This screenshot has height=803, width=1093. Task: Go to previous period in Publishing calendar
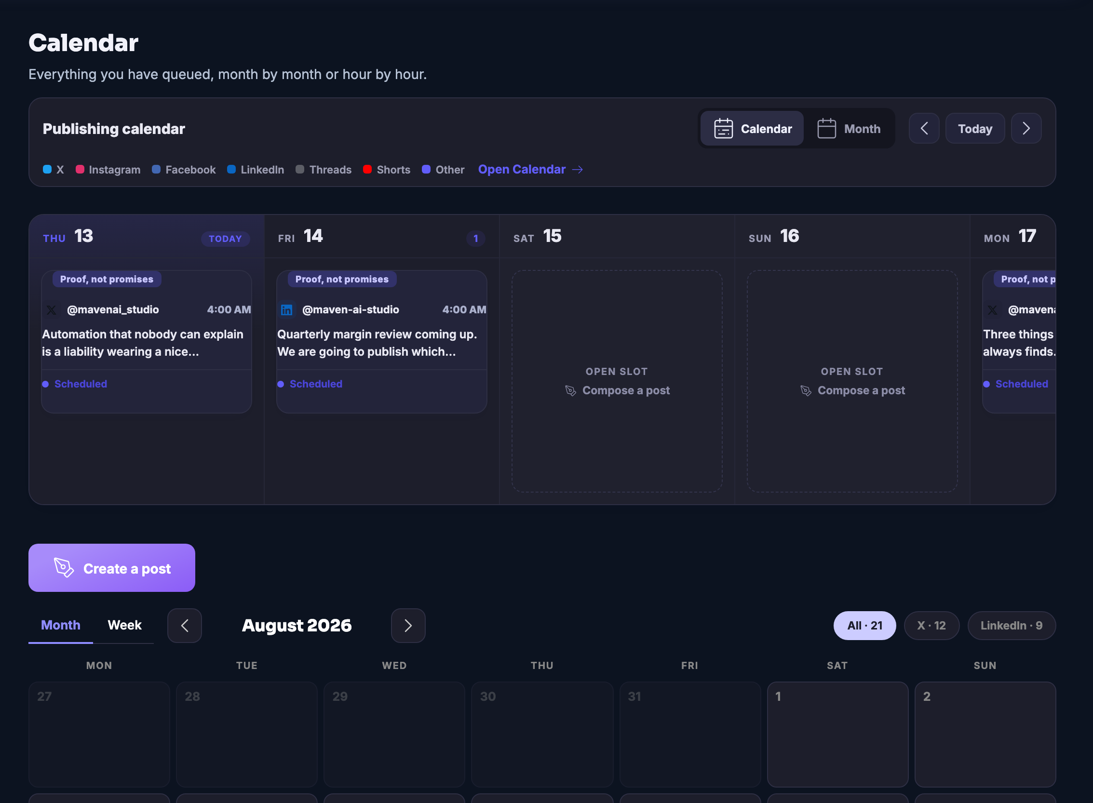pos(924,128)
